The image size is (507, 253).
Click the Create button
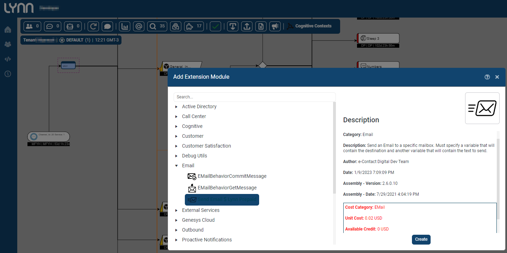pyautogui.click(x=421, y=239)
